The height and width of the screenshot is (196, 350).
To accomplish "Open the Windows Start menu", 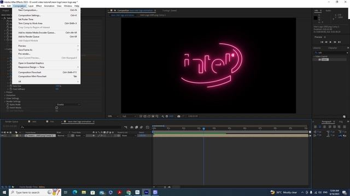I will coord(4,192).
